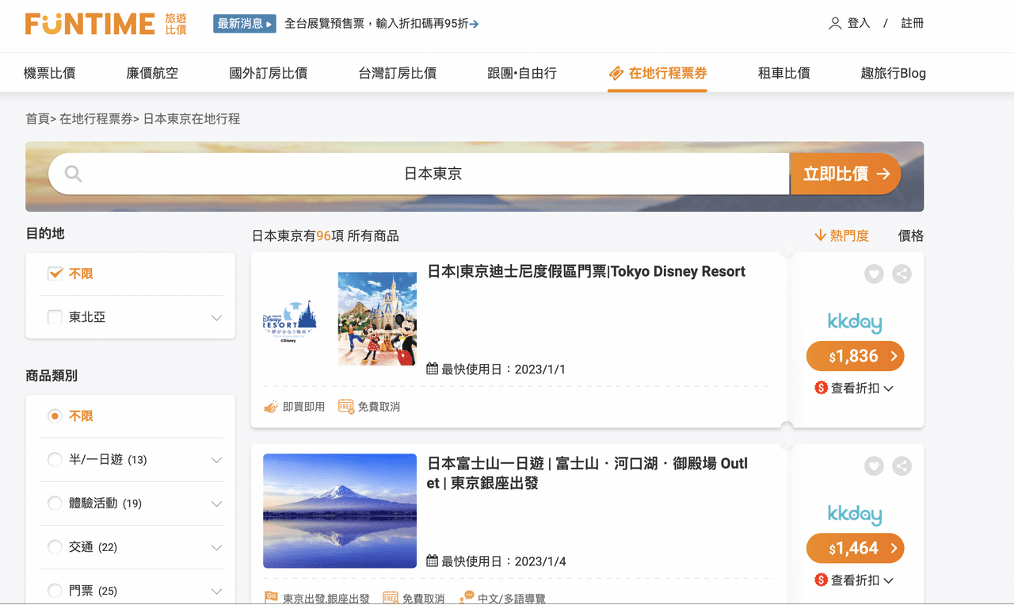
Task: Expand the 交通 category chevron
Action: [x=216, y=547]
